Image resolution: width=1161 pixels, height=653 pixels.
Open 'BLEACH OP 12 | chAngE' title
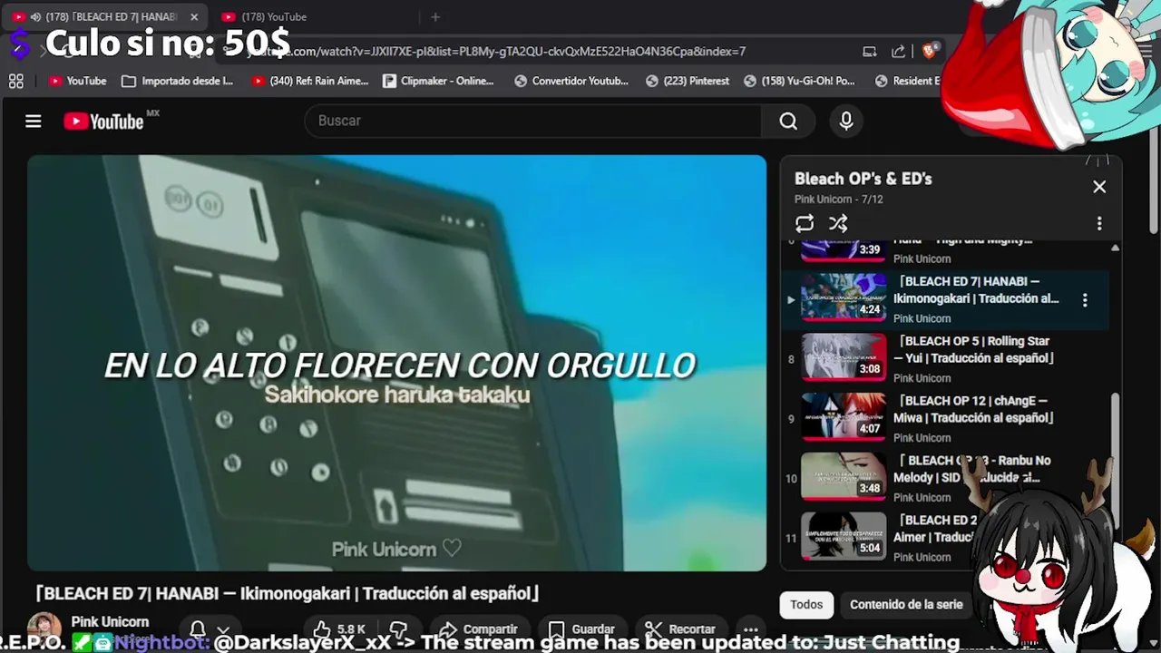click(x=974, y=409)
